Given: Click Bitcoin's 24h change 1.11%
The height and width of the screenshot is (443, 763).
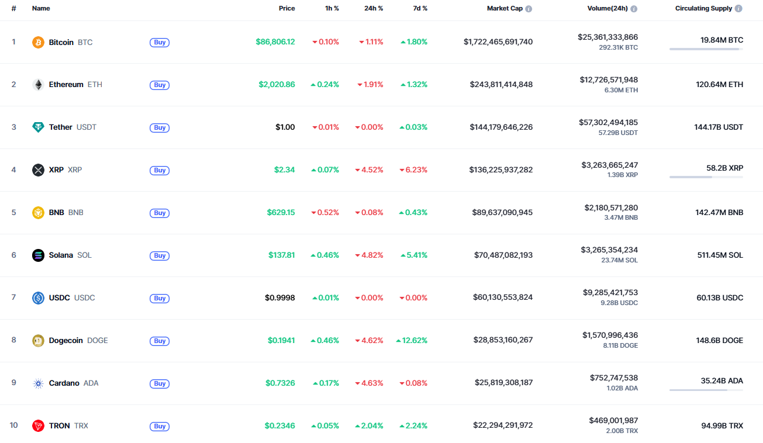Looking at the screenshot, I should [x=371, y=42].
